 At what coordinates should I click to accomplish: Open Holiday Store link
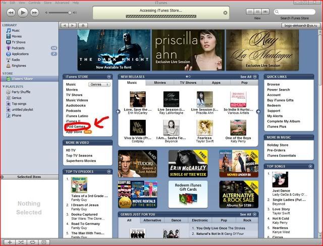click(278, 145)
